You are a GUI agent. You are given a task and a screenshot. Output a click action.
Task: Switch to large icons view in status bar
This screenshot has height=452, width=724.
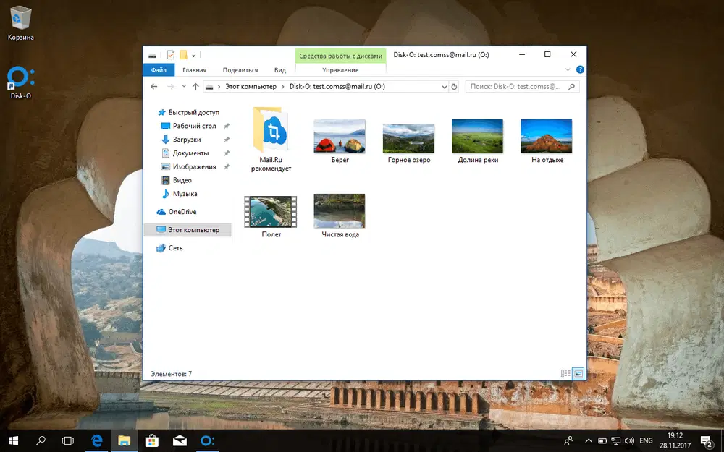[578, 374]
